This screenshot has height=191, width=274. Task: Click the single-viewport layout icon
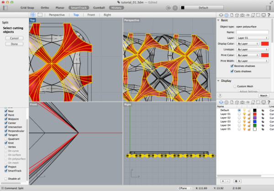tap(40, 15)
